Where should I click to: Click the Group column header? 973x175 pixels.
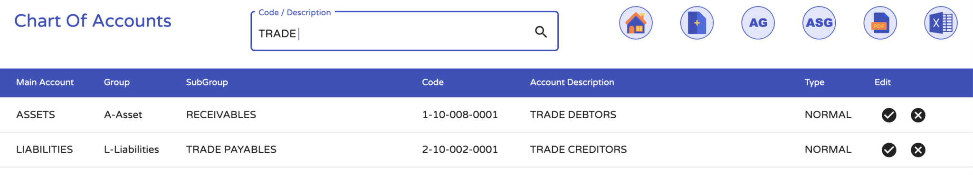(117, 82)
